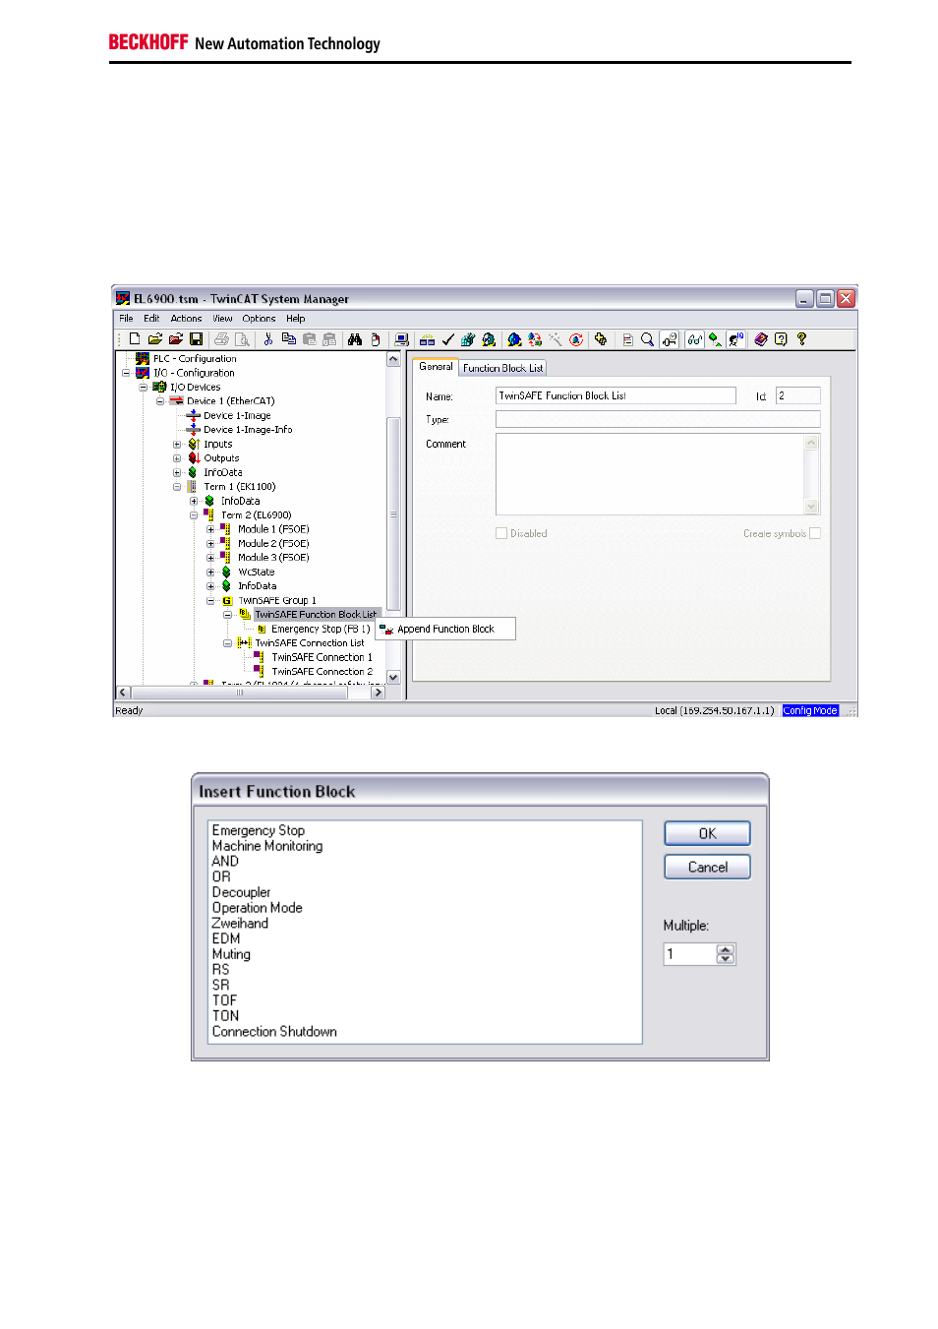Click Cancel in Insert Function Block dialog
The image size is (938, 1329).
click(707, 868)
